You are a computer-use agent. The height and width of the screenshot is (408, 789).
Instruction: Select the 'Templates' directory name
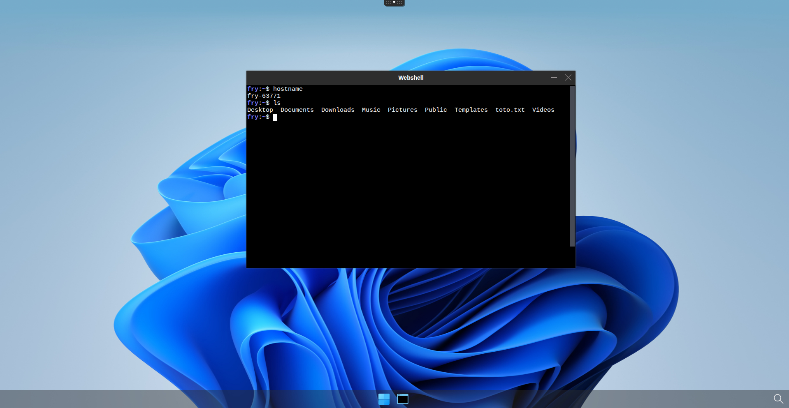(x=471, y=110)
